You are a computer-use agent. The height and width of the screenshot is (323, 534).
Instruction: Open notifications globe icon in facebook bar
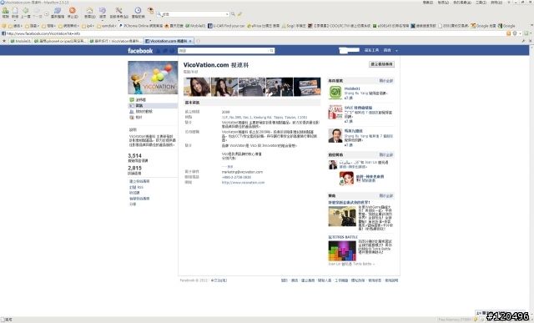point(172,51)
